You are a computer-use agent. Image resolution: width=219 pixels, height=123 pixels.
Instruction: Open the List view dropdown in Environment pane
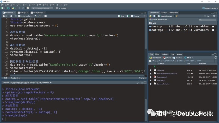pos(208,16)
